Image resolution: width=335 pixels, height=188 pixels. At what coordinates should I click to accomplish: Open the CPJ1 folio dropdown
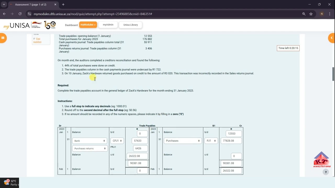(117, 141)
